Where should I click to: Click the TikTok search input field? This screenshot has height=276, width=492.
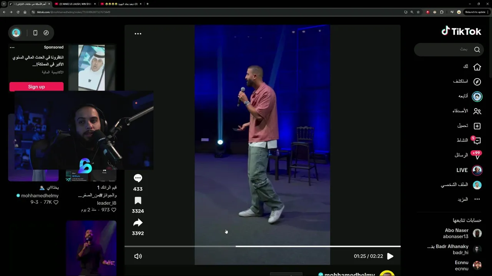click(448, 49)
